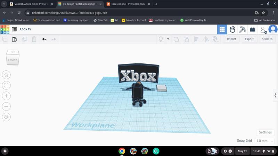Click the Group shapes icon
Image resolution: width=278 pixels, height=156 pixels.
pyautogui.click(x=176, y=39)
